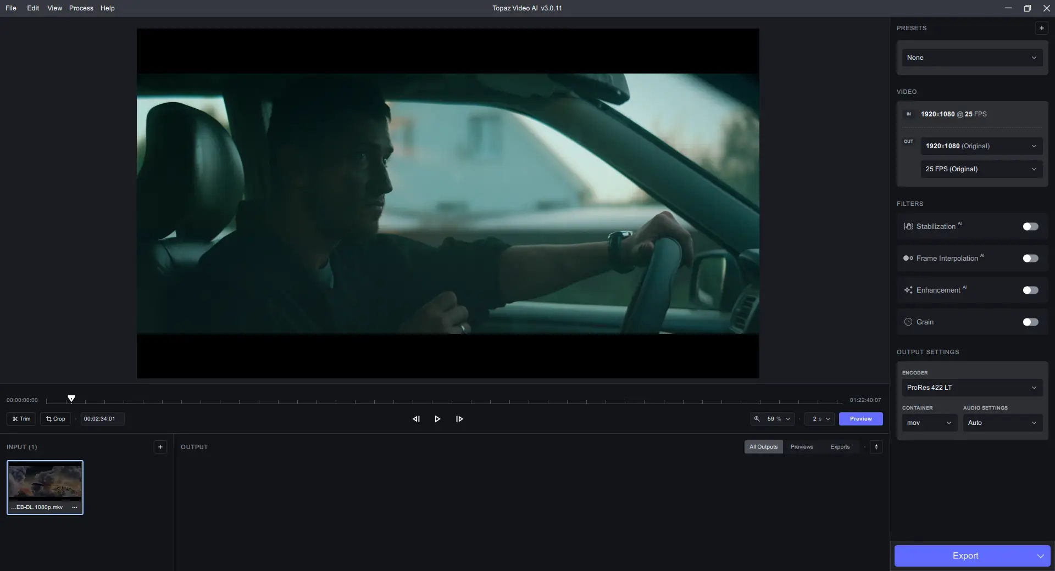
Task: Enable the Frame Interpolation toggle
Action: (x=1030, y=259)
